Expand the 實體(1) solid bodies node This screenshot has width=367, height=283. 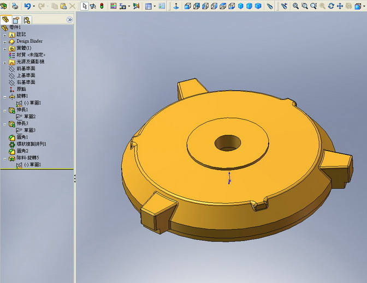[5, 49]
